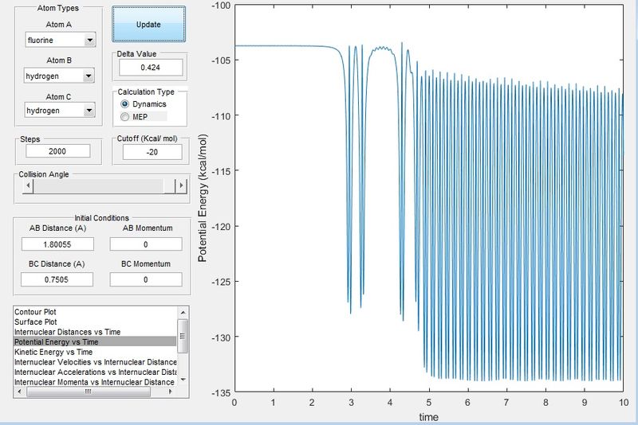Open the Atom C hydrogen dropdown
This screenshot has width=638, height=425.
tap(60, 111)
